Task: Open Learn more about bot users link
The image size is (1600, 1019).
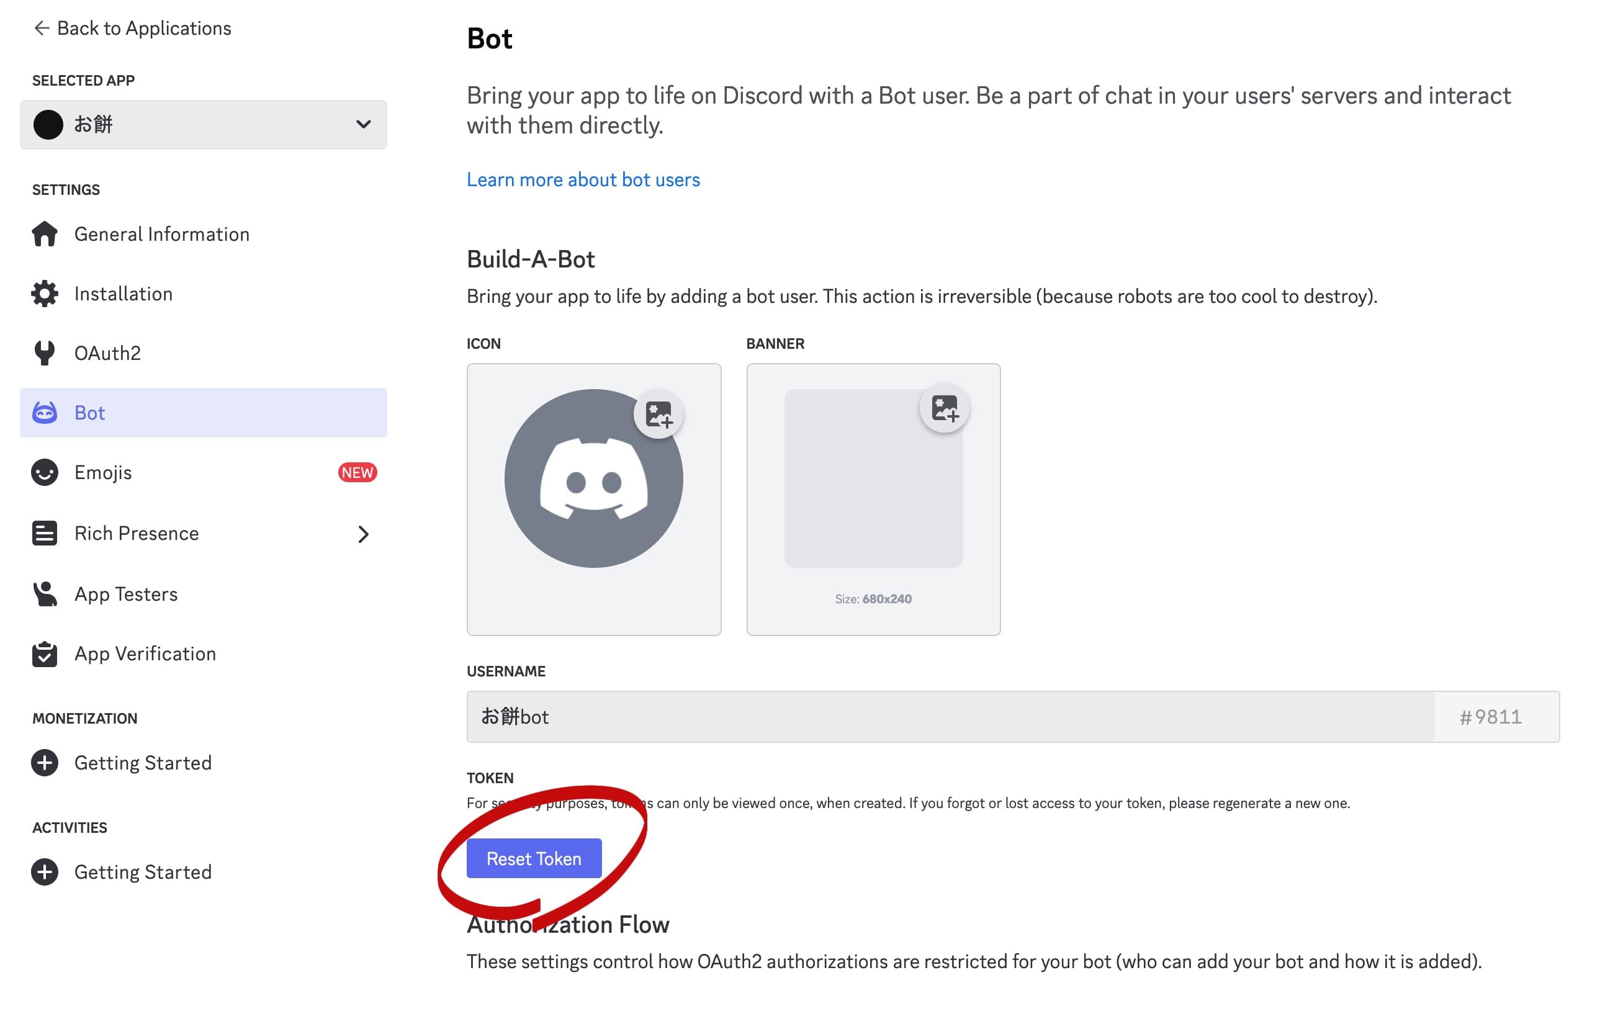Action: click(x=583, y=179)
